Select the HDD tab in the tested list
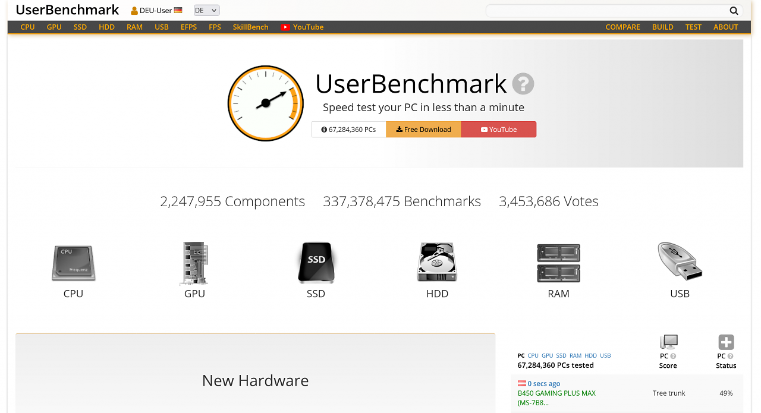The width and height of the screenshot is (761, 413). [590, 356]
